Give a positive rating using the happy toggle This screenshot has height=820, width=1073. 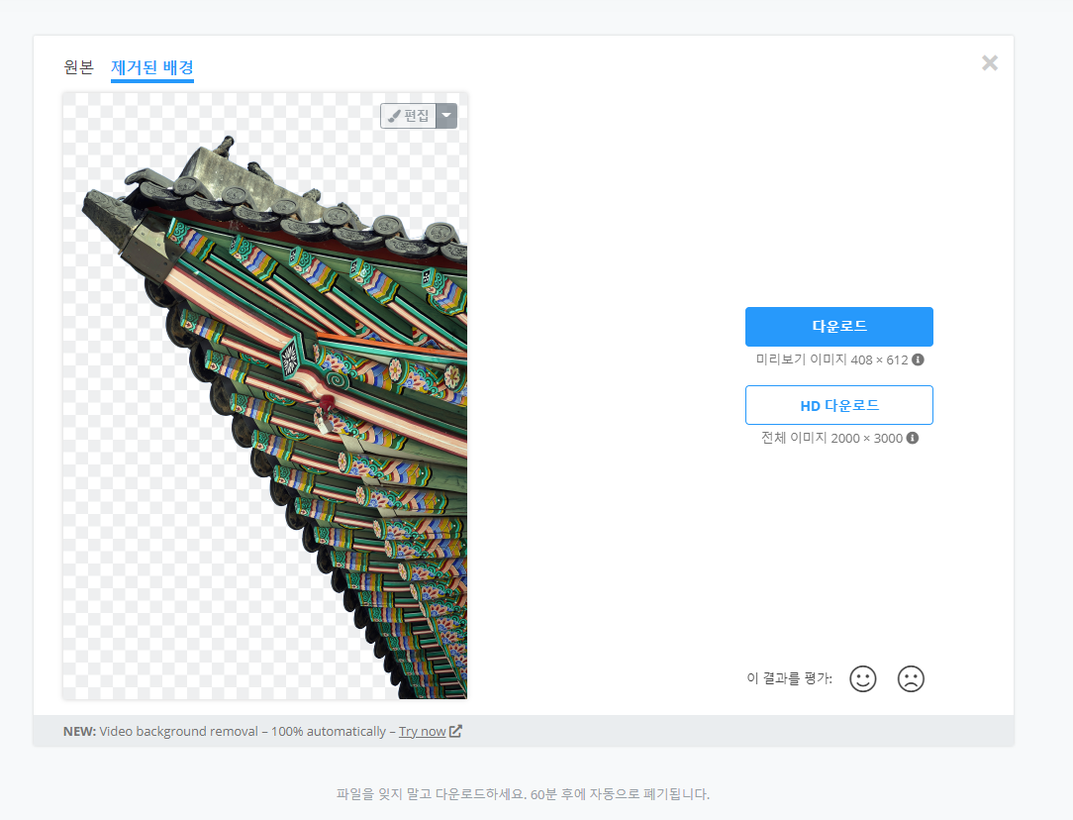tap(862, 678)
